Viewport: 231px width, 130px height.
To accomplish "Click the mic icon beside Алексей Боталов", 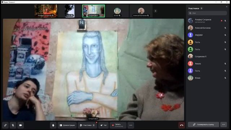I will (x=225, y=28).
